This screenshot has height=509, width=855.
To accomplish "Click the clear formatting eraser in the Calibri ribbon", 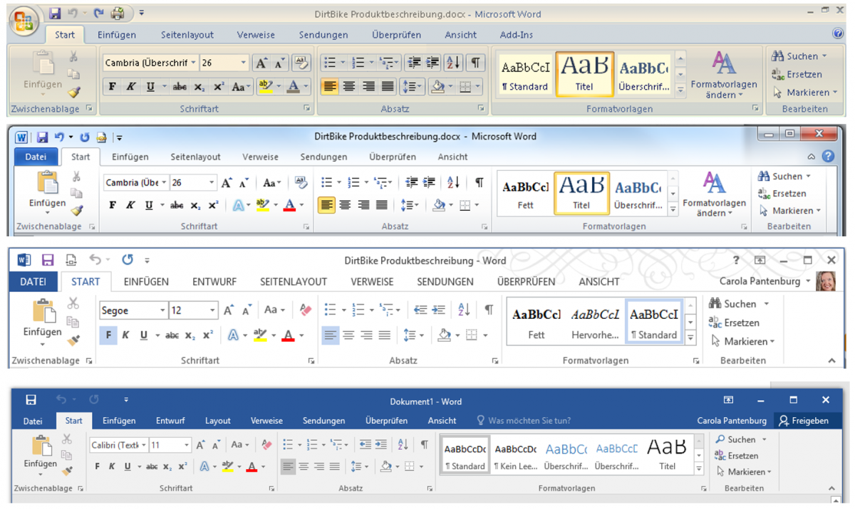I will click(266, 445).
